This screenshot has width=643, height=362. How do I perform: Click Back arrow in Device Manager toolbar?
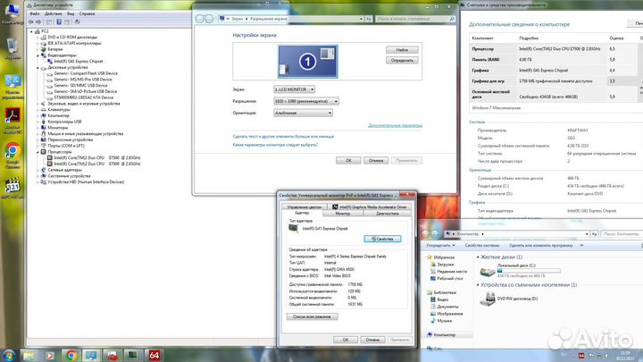tap(31, 21)
